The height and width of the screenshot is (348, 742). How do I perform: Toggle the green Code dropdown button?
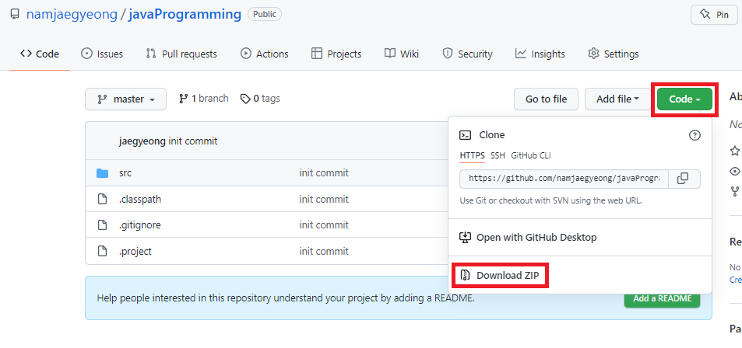point(684,99)
